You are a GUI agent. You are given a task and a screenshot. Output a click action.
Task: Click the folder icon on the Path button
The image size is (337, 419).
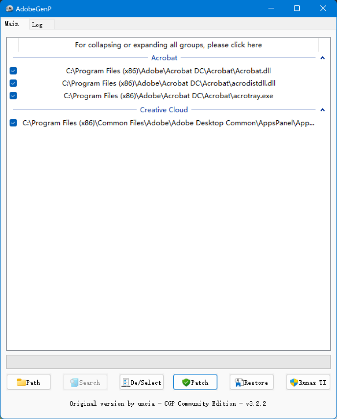[21, 382]
